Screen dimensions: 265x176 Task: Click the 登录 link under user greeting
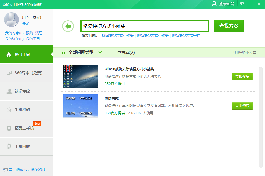[26, 24]
